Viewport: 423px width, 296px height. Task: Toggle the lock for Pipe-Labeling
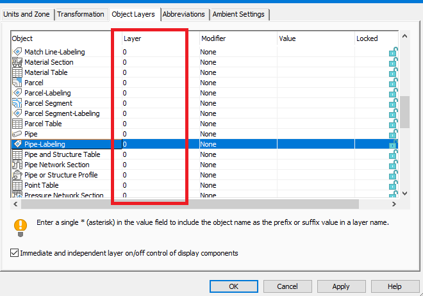[x=393, y=144]
